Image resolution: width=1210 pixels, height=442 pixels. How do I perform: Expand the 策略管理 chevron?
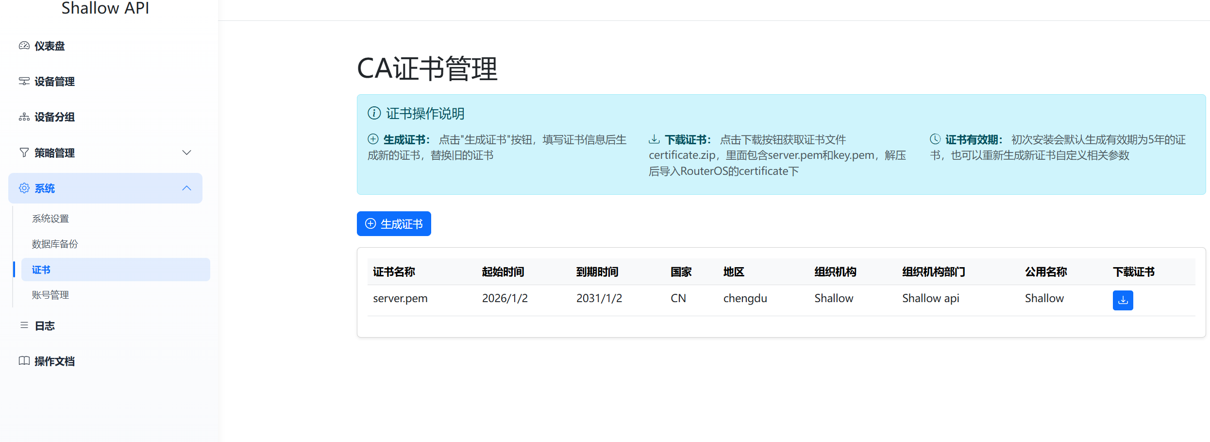(186, 153)
